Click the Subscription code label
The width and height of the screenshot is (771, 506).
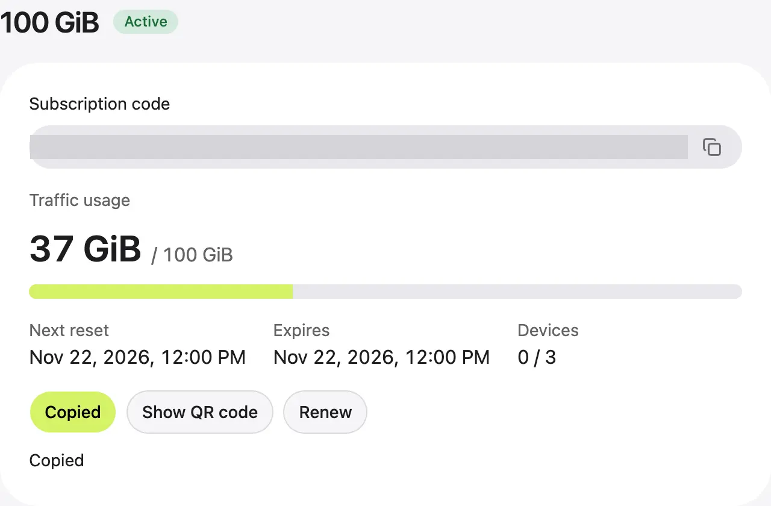click(x=99, y=104)
